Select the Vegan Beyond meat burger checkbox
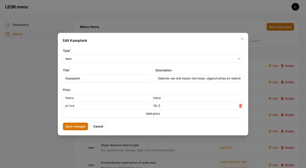Screen dimensions: 306x168 tap(82, 148)
